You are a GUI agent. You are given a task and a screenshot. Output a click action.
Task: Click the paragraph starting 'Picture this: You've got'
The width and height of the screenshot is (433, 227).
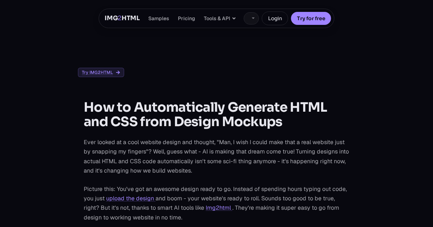[216, 203]
